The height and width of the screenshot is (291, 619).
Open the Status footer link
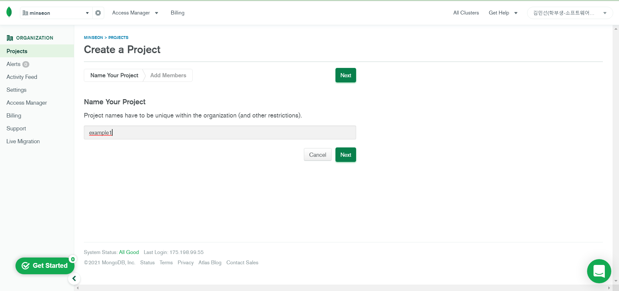pyautogui.click(x=147, y=263)
